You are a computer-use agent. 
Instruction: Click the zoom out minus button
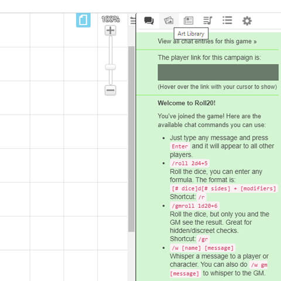coord(111,90)
